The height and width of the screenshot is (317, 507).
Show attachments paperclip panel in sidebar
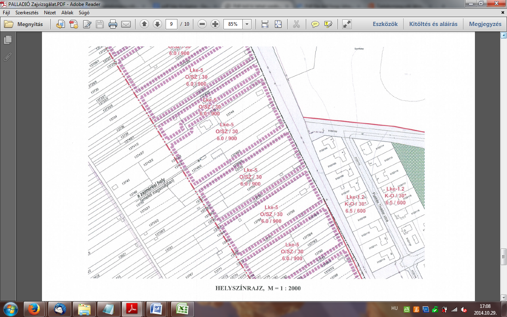point(7,57)
